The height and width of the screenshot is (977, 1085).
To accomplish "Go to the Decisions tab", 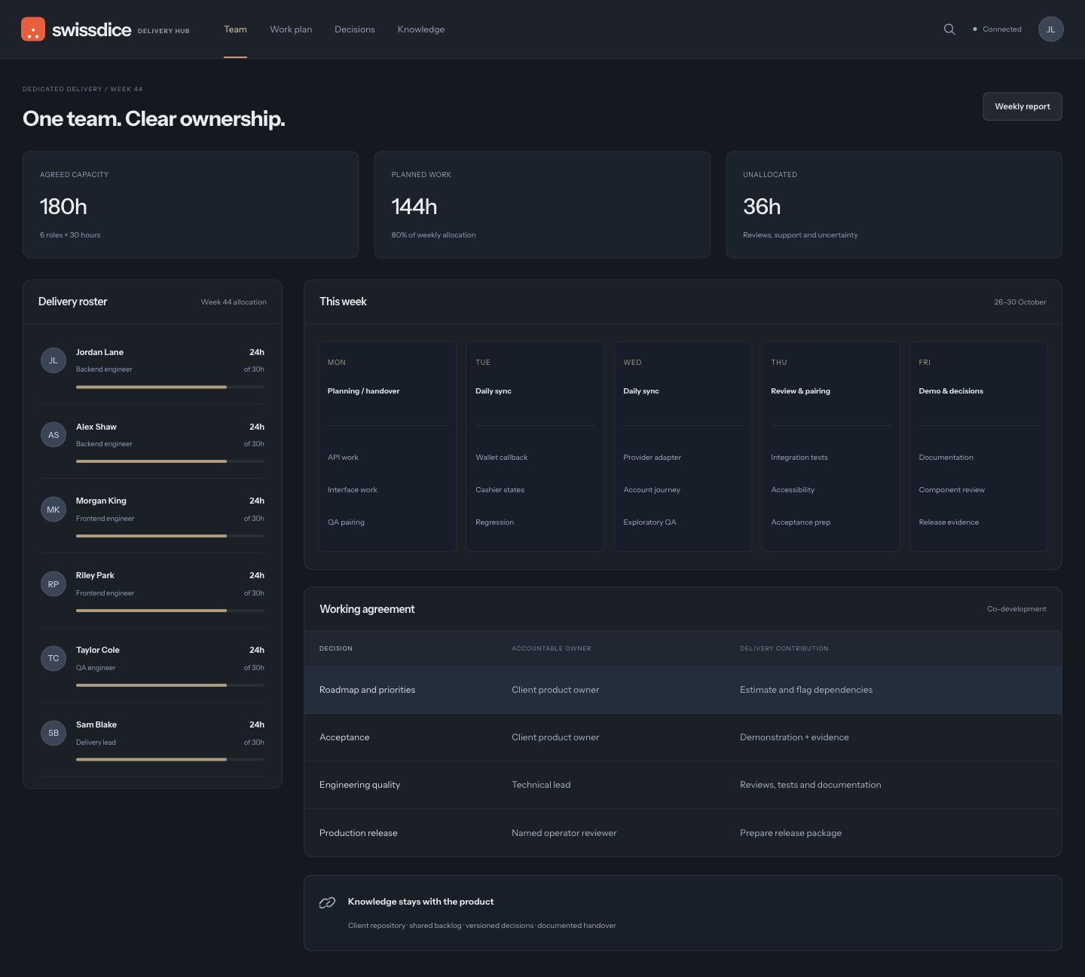I will (x=354, y=29).
